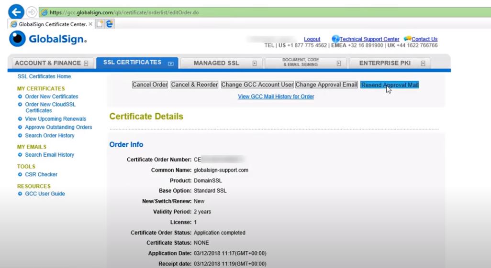Click the browser address bar URL

coord(124,12)
